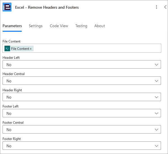
Task: Open the Header Right dropdown
Action: click(82, 97)
